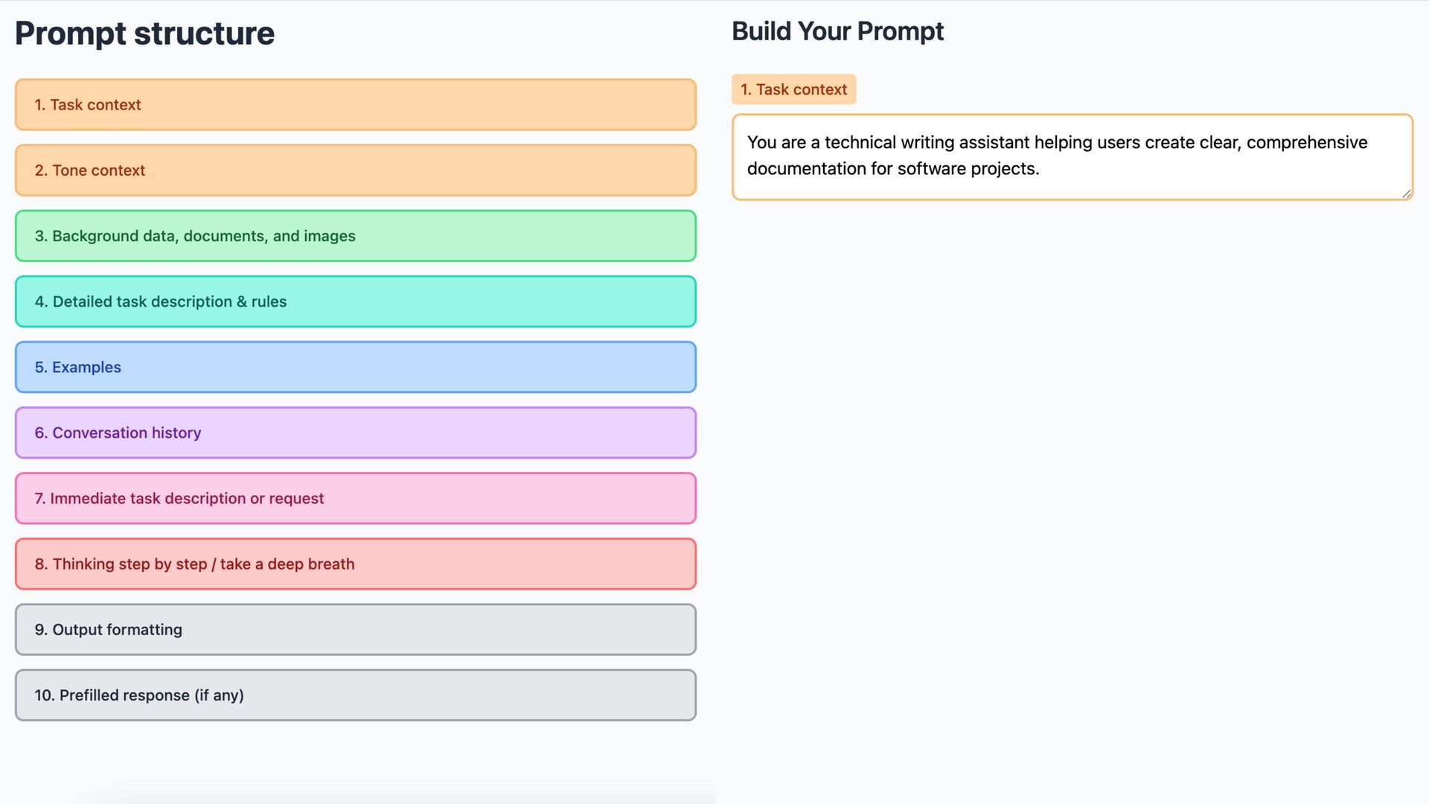Place cursor after 'software projects.' text
This screenshot has width=1429, height=804.
(x=1040, y=169)
